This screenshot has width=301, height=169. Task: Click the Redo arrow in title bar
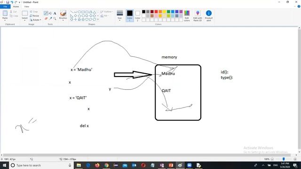16,2
